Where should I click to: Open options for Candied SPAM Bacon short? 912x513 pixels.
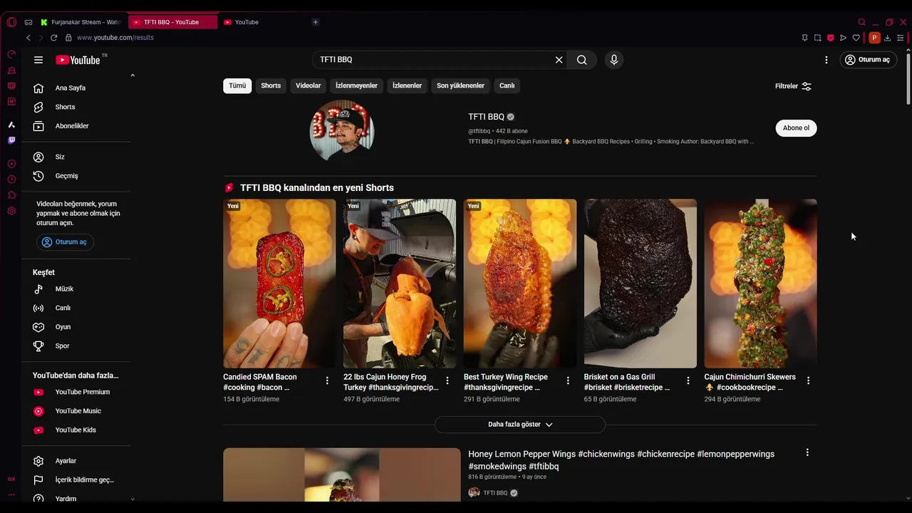point(327,380)
